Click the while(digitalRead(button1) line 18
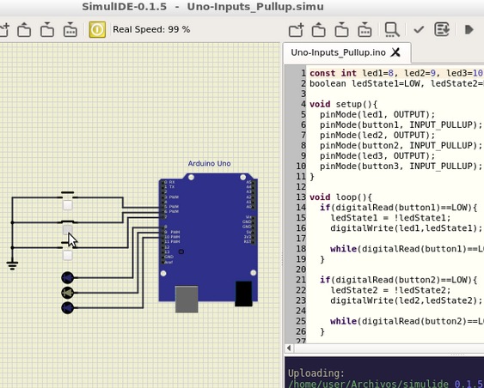 pyautogui.click(x=407, y=249)
